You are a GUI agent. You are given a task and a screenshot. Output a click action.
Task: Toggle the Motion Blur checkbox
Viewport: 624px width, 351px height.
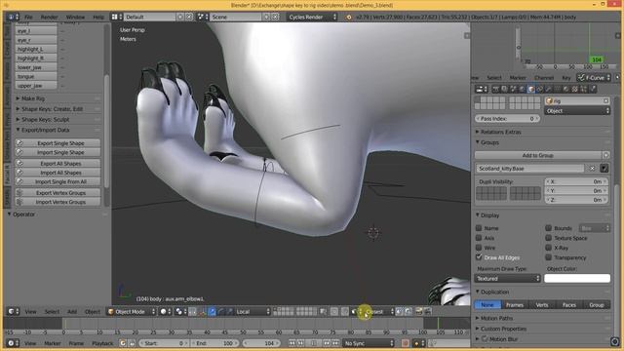click(x=485, y=339)
